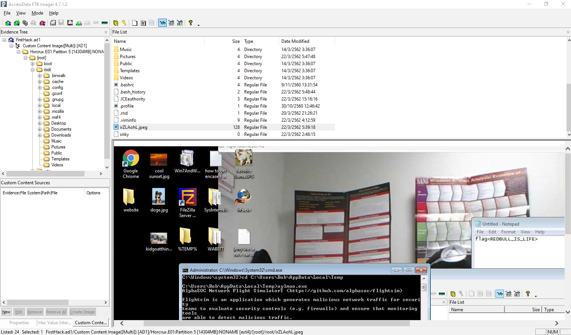The width and height of the screenshot is (571, 335).
Task: Open the Mode menu
Action: click(37, 13)
